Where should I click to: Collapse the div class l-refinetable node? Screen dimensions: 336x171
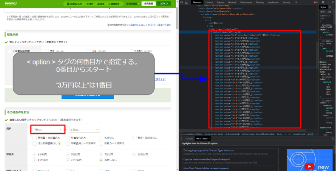[x=199, y=11]
